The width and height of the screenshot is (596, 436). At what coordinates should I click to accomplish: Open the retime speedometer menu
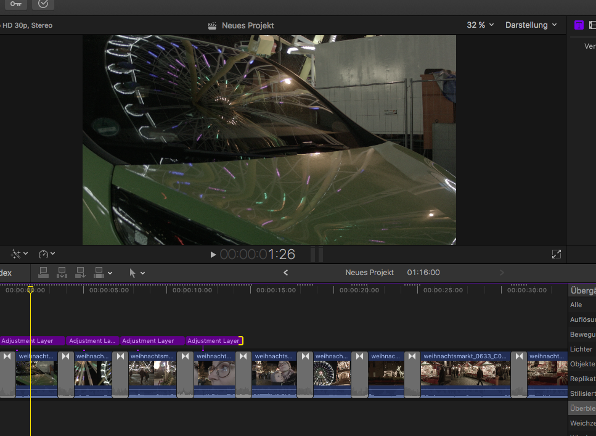47,254
